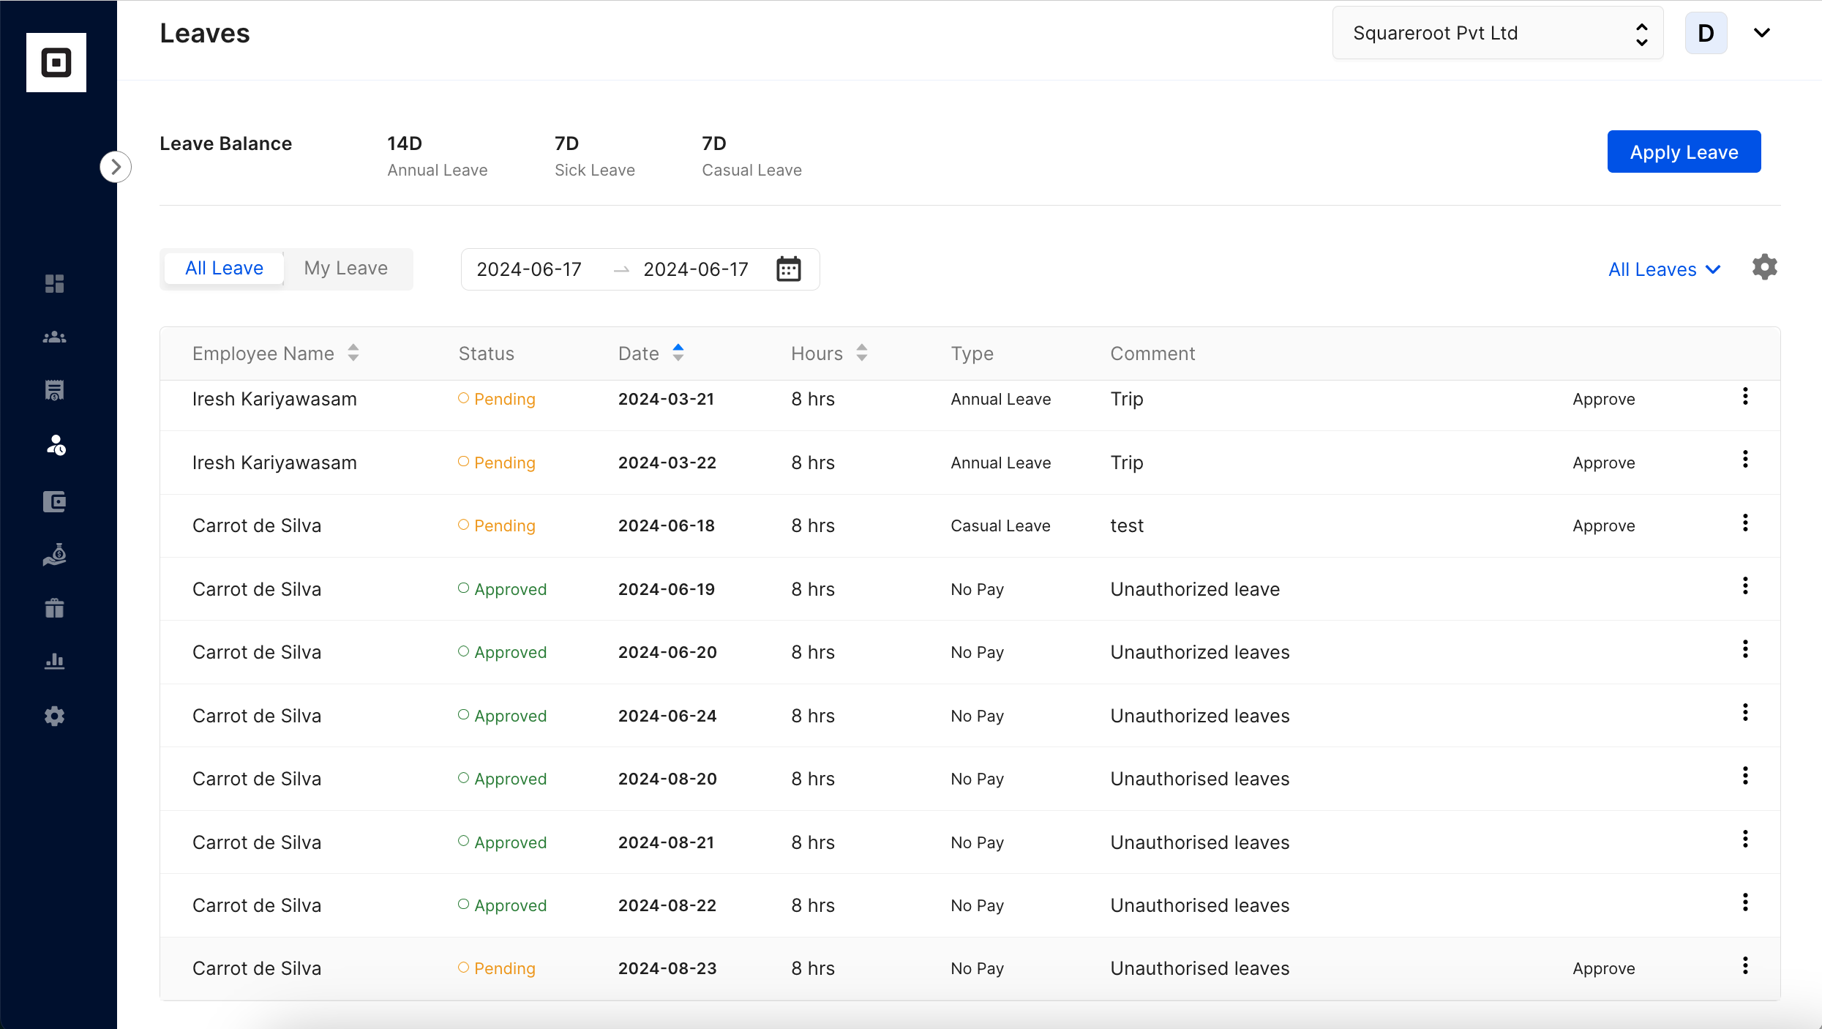This screenshot has height=1029, width=1822.
Task: Open more options for 2024-06-20 row
Action: click(1745, 648)
